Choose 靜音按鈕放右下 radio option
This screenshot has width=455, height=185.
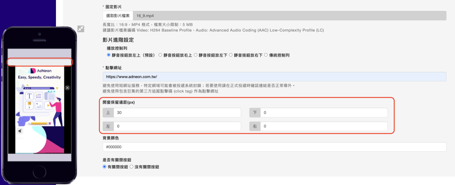tap(231, 55)
